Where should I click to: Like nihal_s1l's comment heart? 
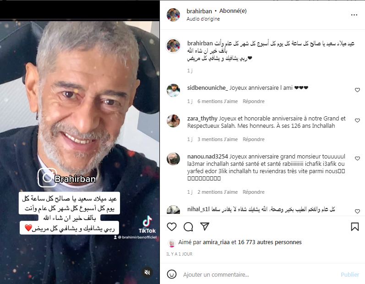tap(357, 211)
